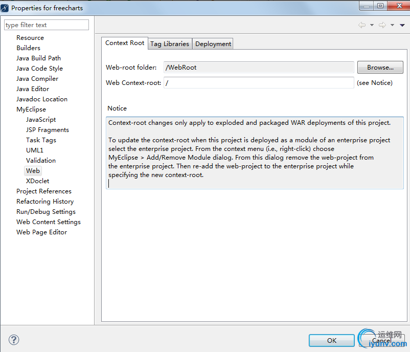Screen dimensions: 410x352
Task: Select Web under MyEclipse
Action: (33, 171)
